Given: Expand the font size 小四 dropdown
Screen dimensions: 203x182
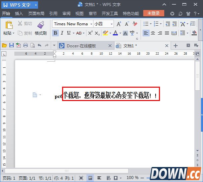Looking at the screenshot, I should pyautogui.click(x=112, y=24).
